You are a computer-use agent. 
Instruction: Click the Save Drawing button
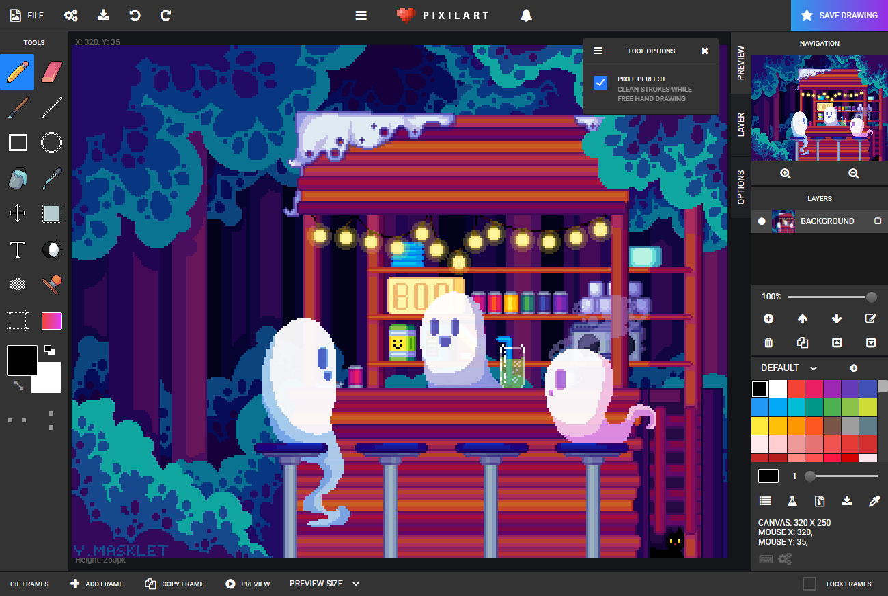point(840,16)
